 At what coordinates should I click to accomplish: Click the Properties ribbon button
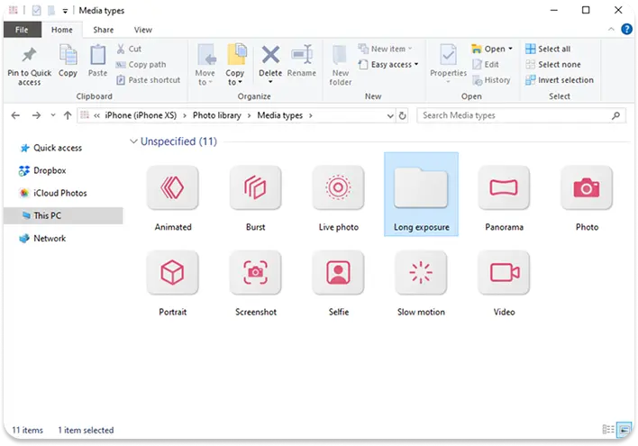pyautogui.click(x=448, y=63)
